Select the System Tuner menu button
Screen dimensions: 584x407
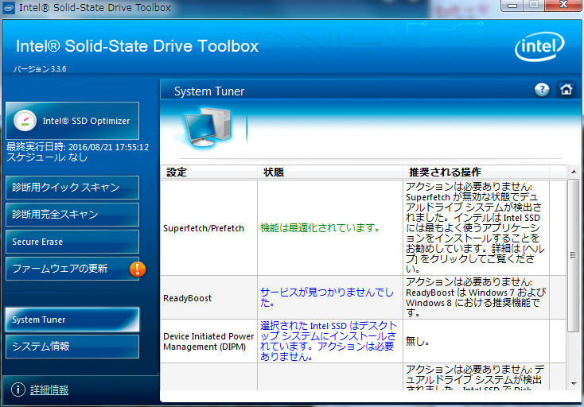point(72,320)
